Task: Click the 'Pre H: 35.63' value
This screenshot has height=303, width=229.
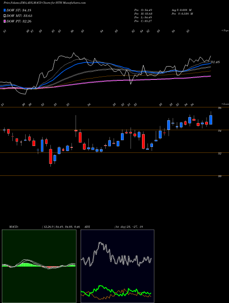Action: click(143, 14)
